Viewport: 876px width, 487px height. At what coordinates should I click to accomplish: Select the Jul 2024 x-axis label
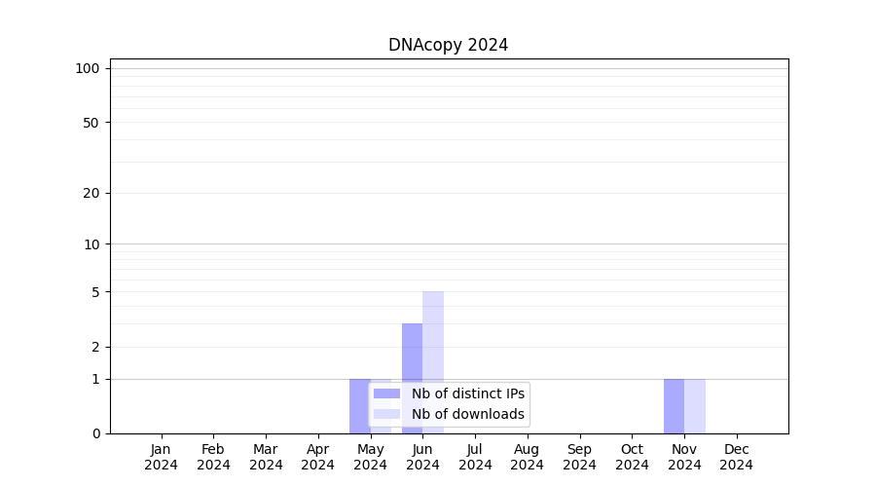(475, 457)
